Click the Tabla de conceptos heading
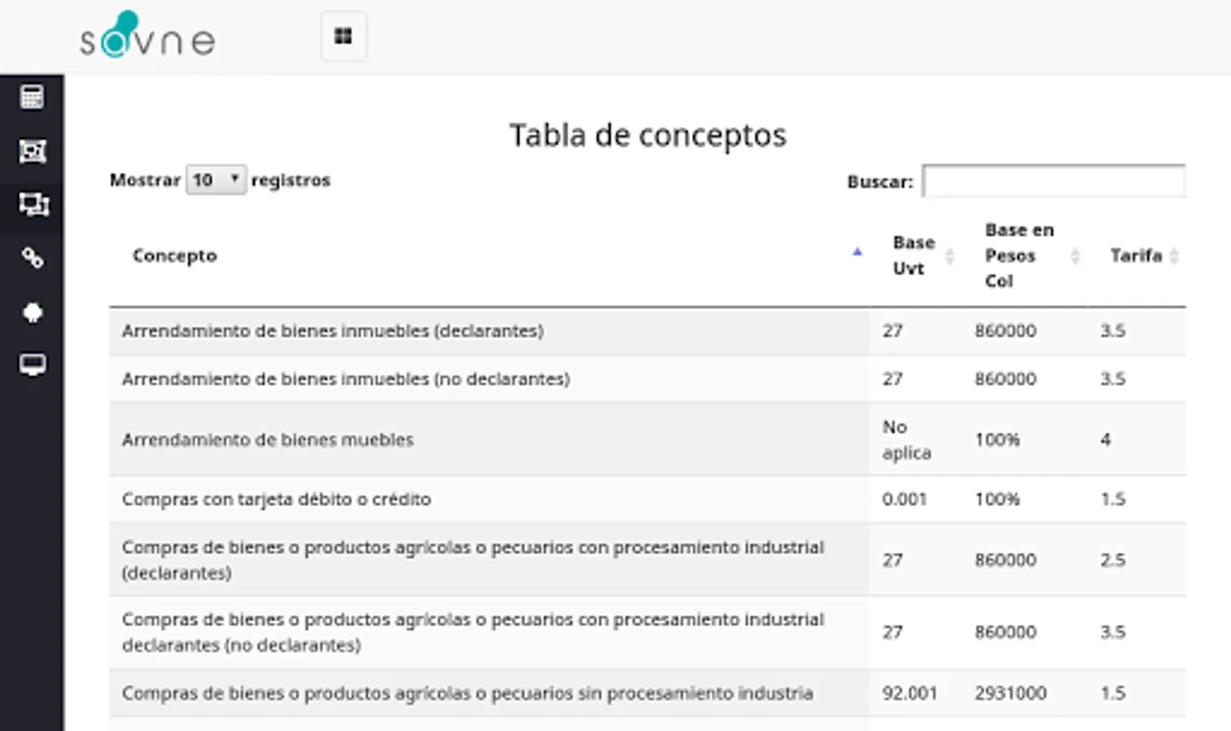The width and height of the screenshot is (1231, 731). point(647,135)
